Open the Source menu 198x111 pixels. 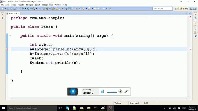[x=13, y=5]
